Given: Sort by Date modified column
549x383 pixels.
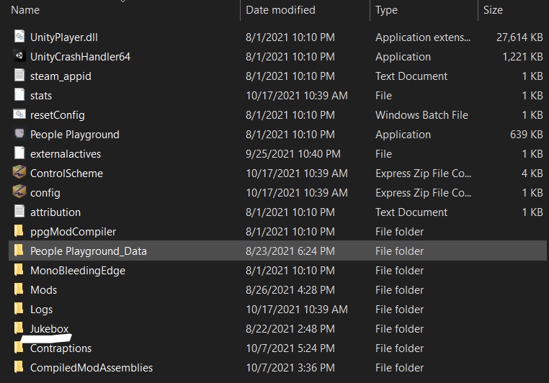Looking at the screenshot, I should [280, 10].
